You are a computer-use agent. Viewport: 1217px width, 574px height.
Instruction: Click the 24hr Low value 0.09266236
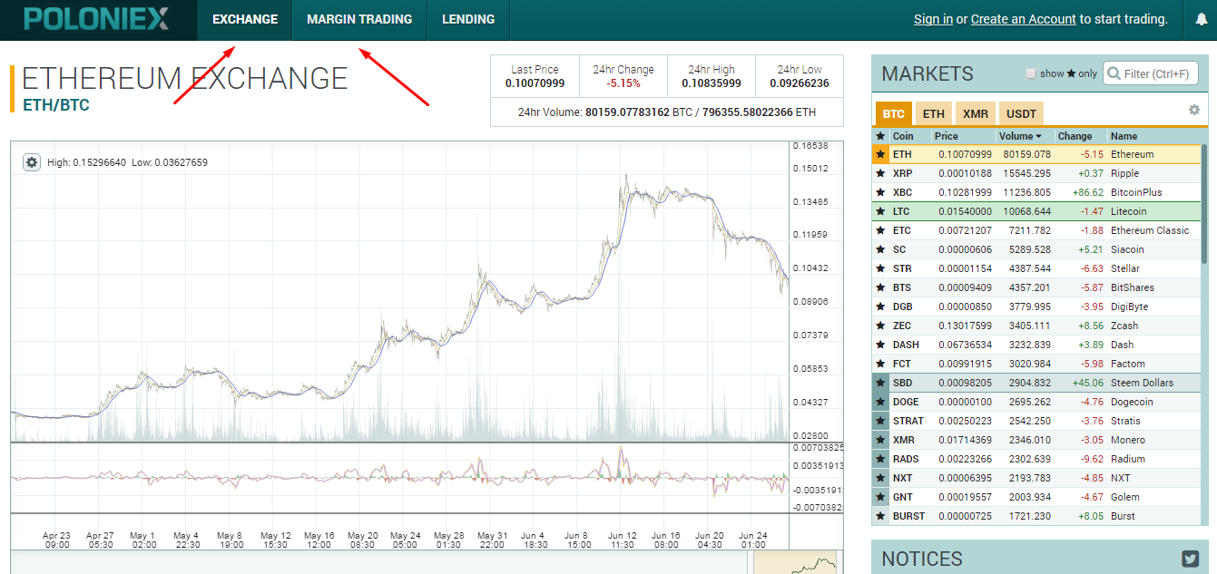click(800, 83)
